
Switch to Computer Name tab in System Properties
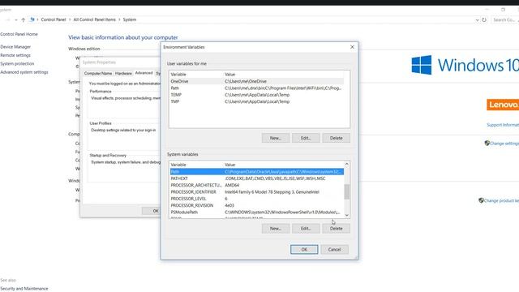click(x=98, y=73)
